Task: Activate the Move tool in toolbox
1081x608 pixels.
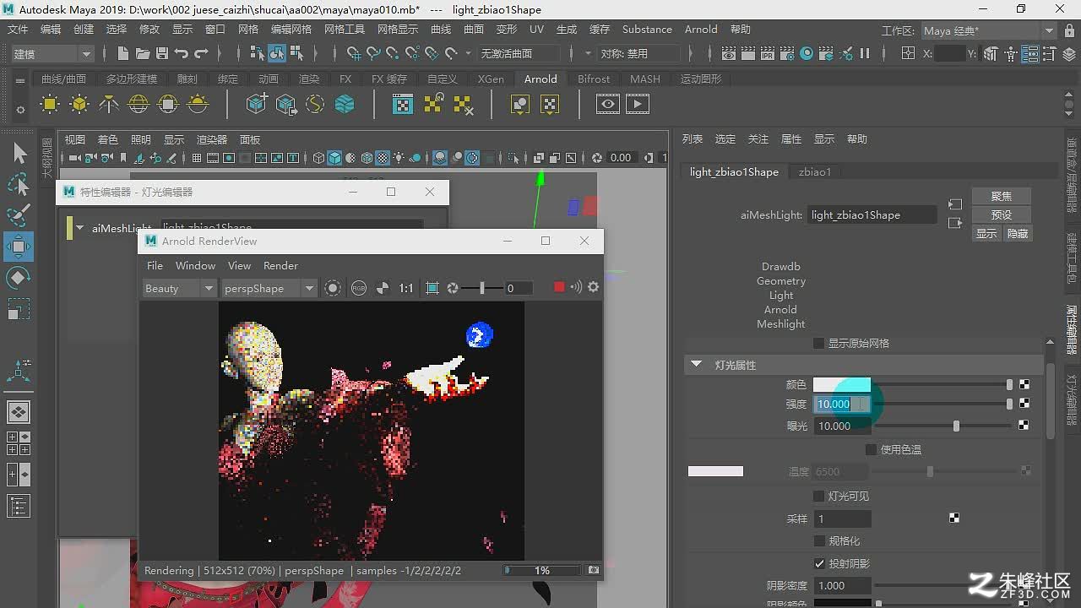Action: [x=19, y=247]
